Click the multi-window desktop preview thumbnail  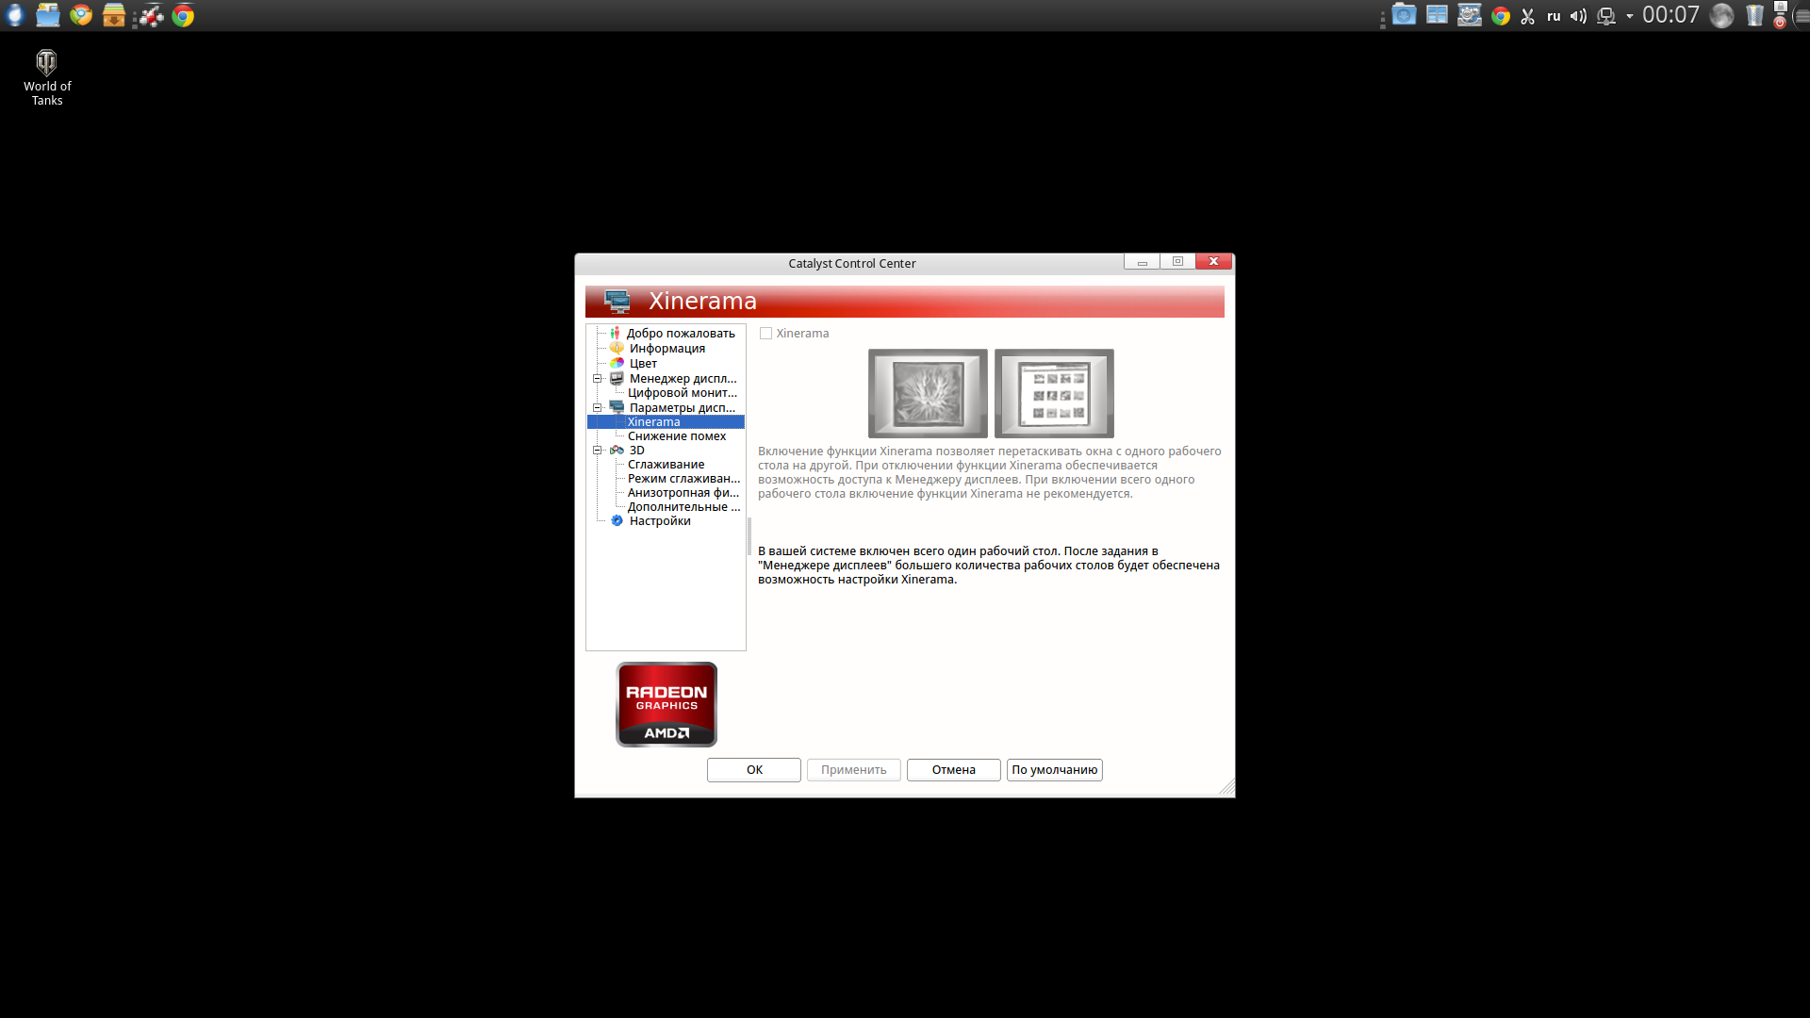pyautogui.click(x=1054, y=393)
